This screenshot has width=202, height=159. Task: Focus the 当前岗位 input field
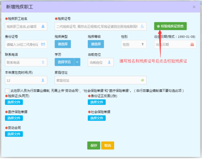point(101,62)
